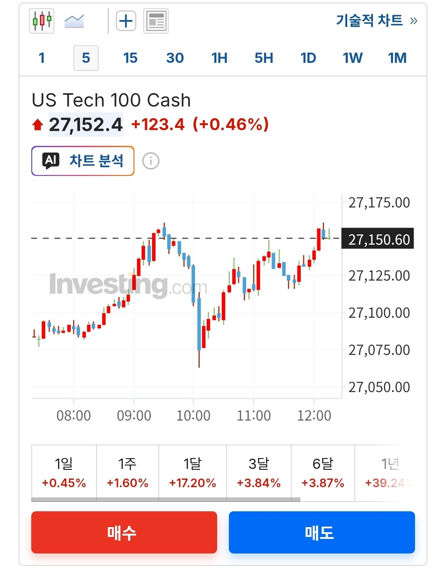Select the candlestick chart type icon
Image resolution: width=446 pixels, height=568 pixels.
pyautogui.click(x=42, y=21)
